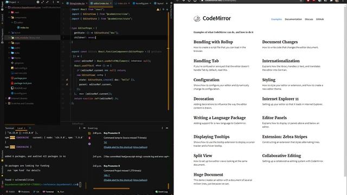Click the trash icon in Event Log
This screenshot has height=195, width=347.
point(89,138)
